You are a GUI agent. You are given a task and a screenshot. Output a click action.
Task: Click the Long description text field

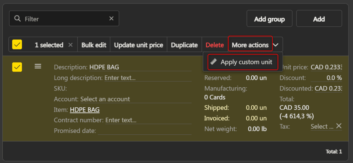point(148,78)
